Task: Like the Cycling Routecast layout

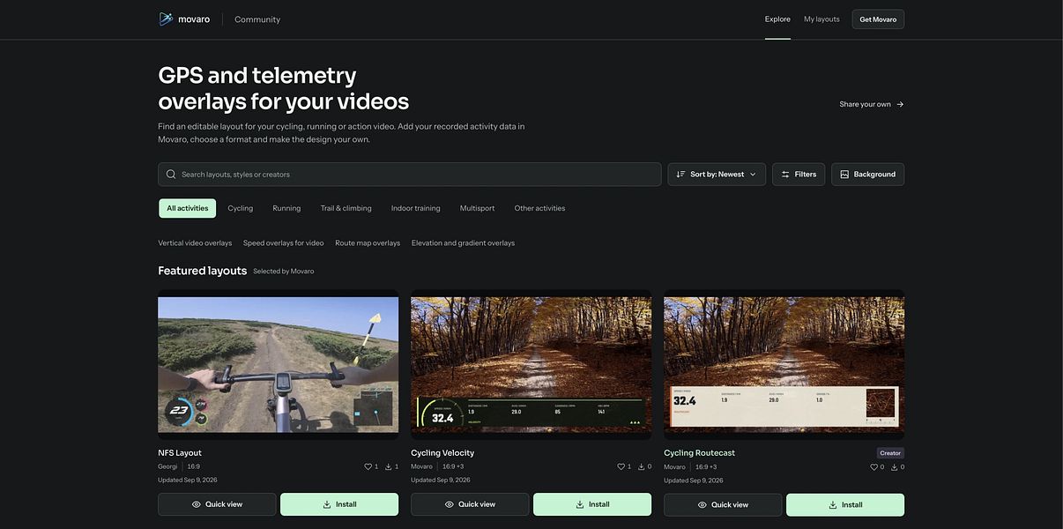Action: point(873,467)
